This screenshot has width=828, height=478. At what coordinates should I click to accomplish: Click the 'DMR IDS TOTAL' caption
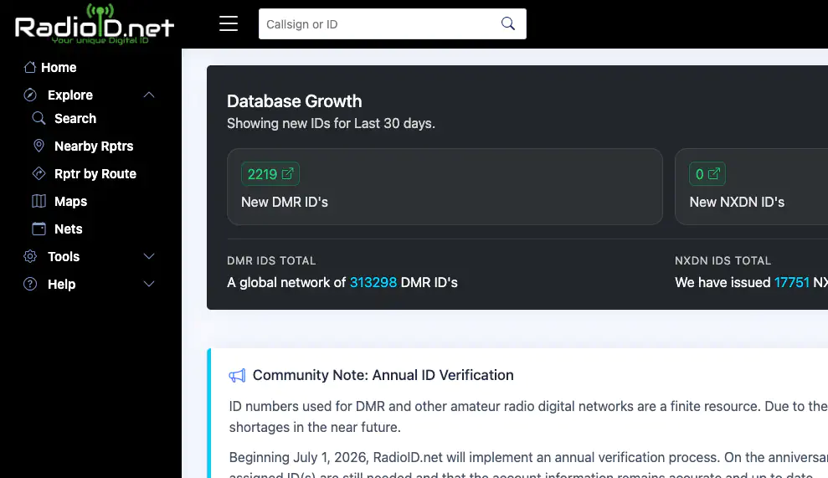click(271, 260)
